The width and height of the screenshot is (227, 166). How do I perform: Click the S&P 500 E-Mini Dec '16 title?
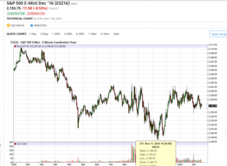[38, 3]
